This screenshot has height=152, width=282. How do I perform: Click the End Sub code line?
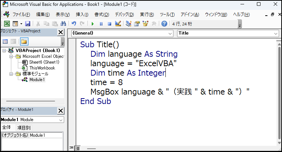(96, 101)
